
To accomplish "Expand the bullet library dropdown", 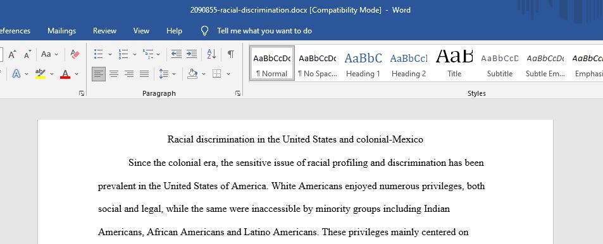I will [109, 54].
